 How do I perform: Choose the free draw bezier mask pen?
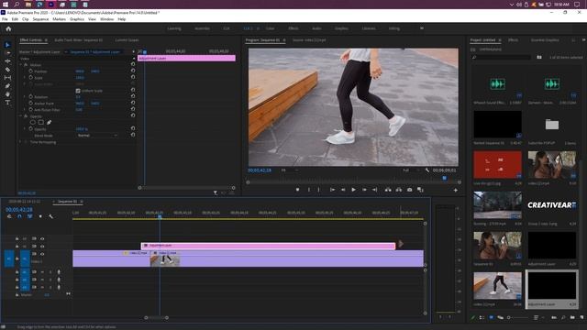tap(49, 122)
